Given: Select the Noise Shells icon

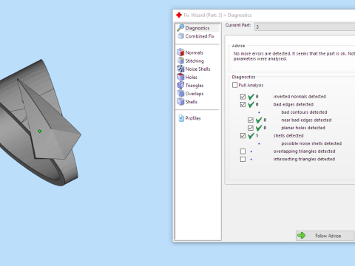Looking at the screenshot, I should point(180,69).
